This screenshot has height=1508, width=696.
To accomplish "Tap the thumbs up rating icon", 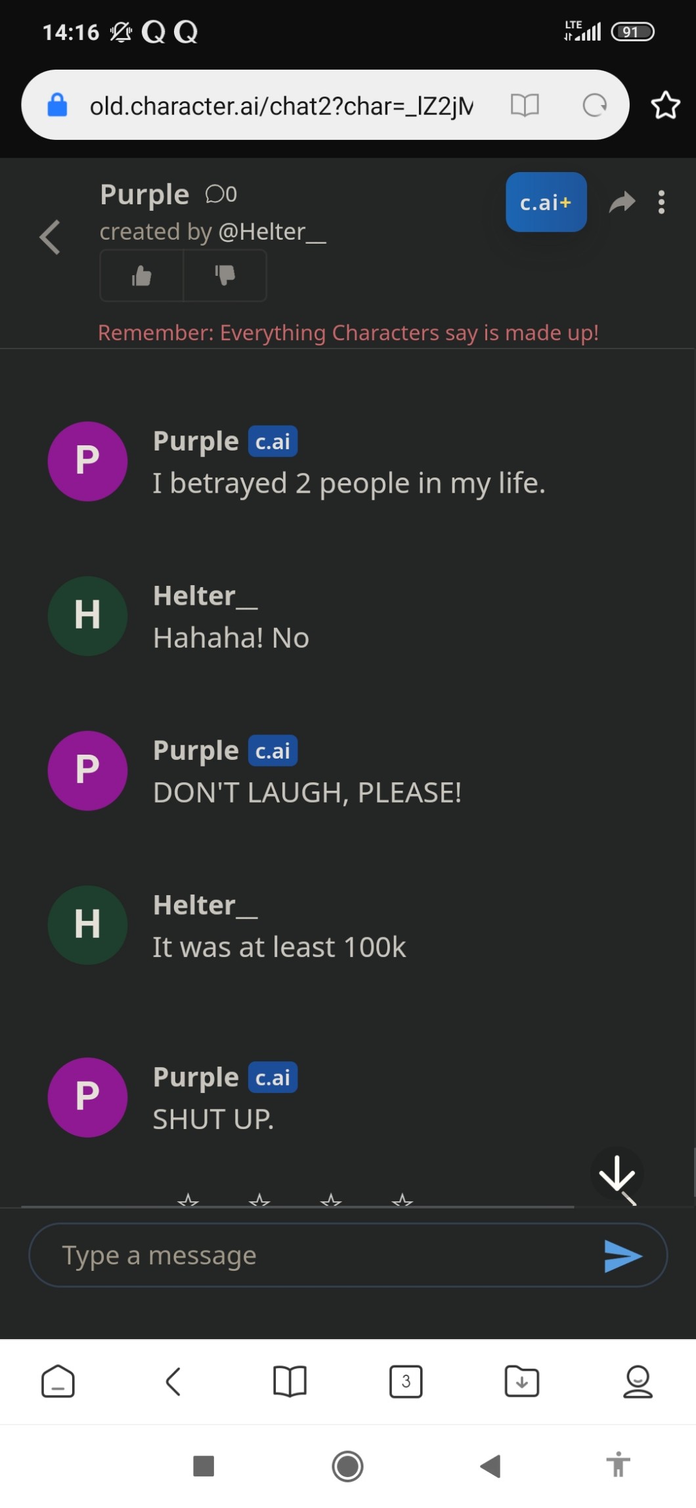I will pos(142,276).
